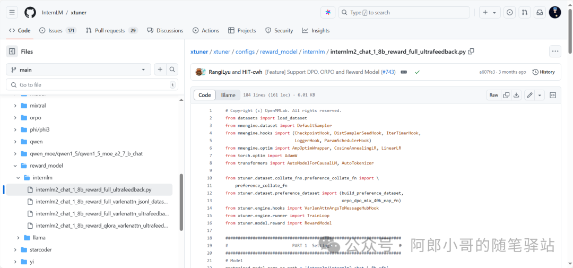
Task: Open the file History
Action: coord(543,72)
